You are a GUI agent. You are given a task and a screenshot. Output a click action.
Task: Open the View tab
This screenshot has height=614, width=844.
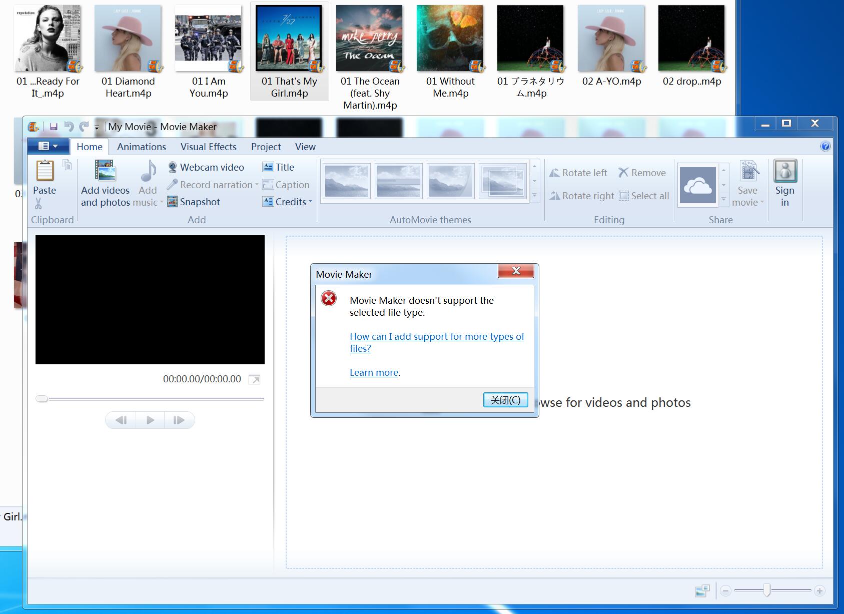305,147
